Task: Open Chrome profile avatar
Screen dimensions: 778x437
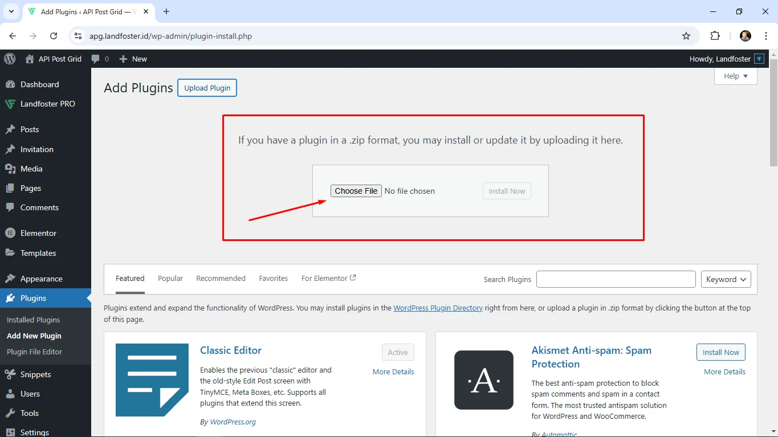Action: (745, 36)
